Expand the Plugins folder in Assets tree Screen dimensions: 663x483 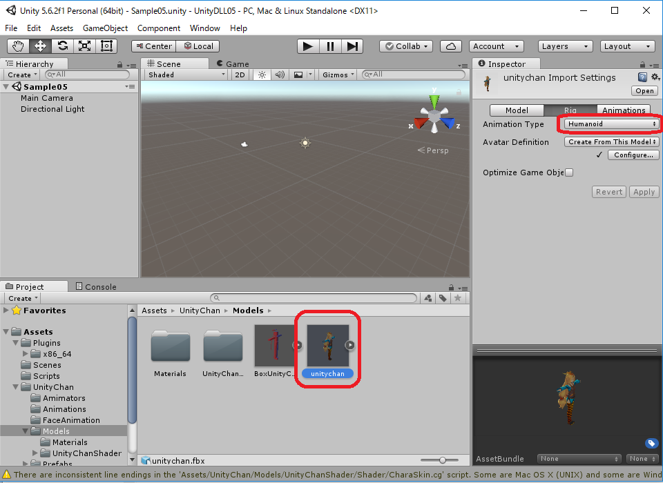pos(16,343)
